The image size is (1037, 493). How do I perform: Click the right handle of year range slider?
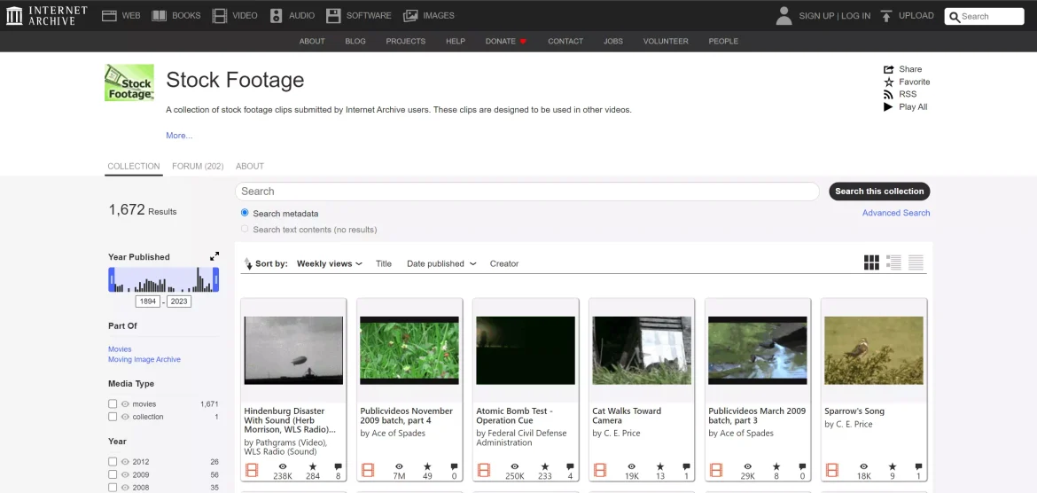pos(215,280)
